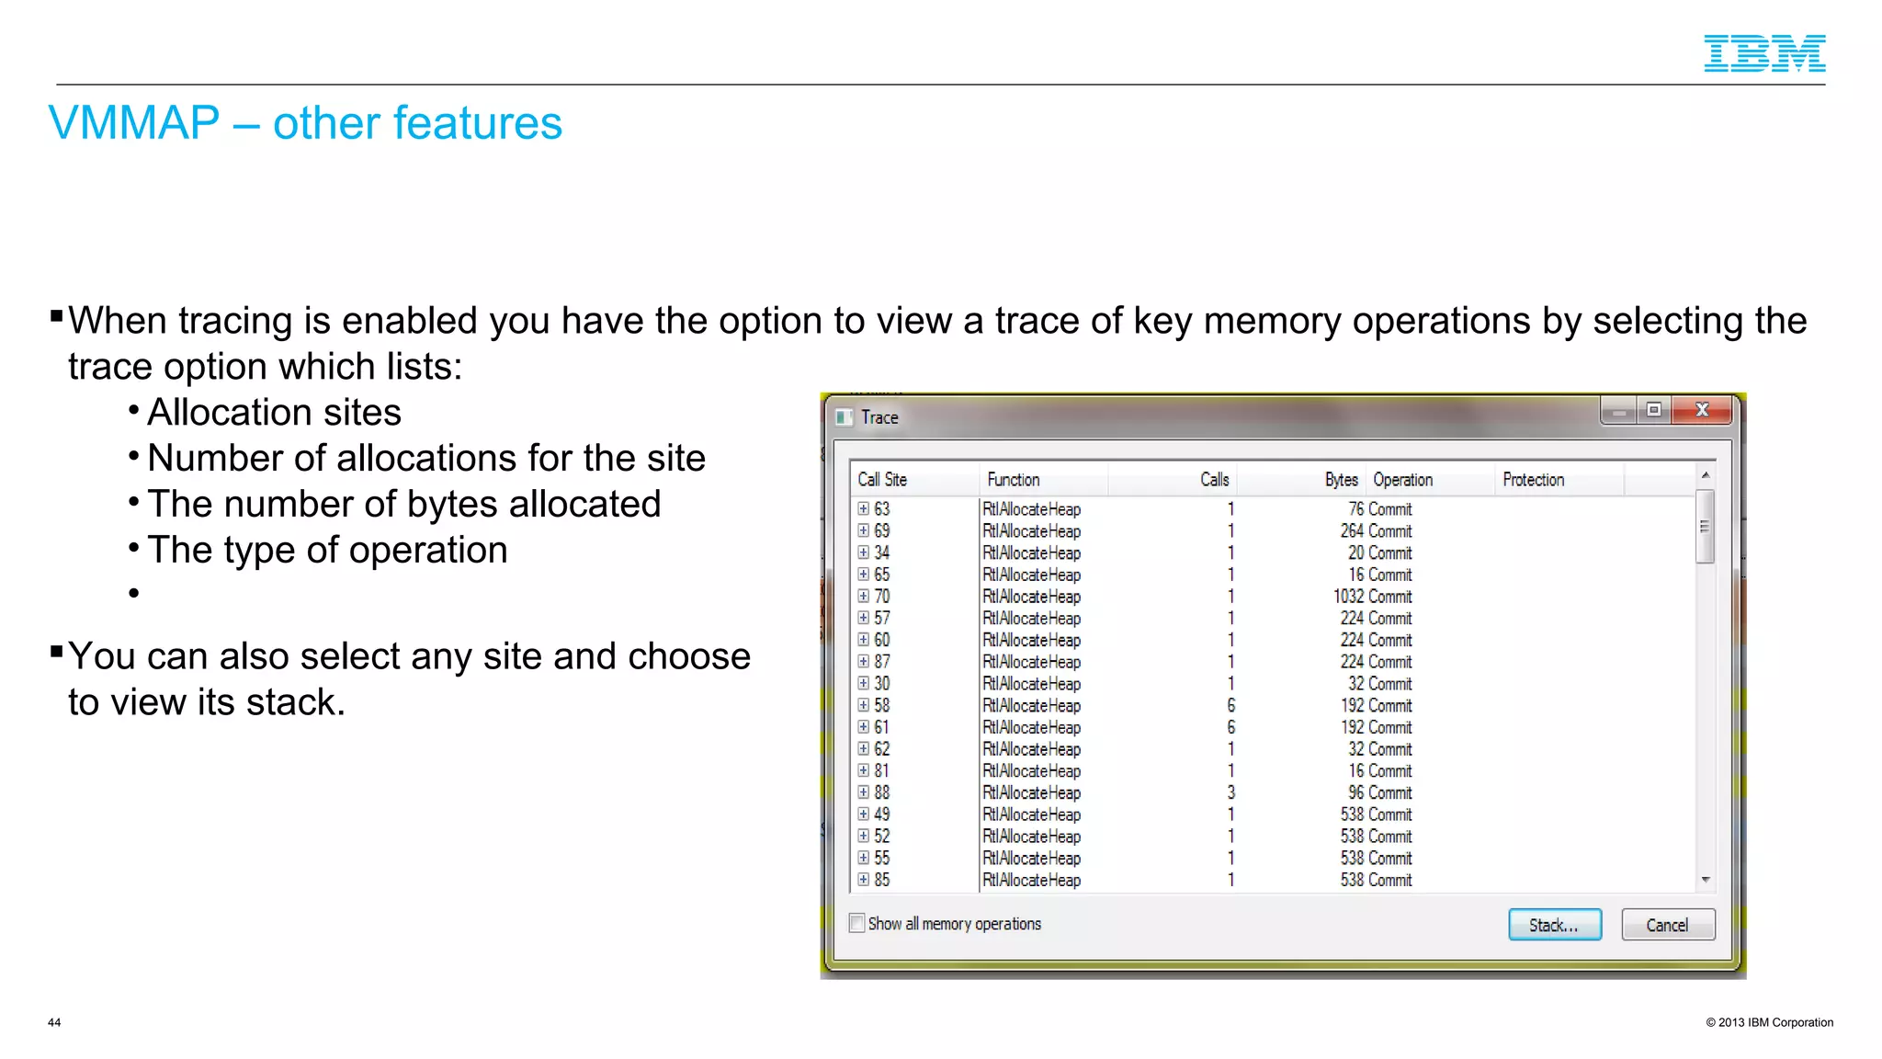Select the '264 Commit' bytes cell

tap(1376, 530)
